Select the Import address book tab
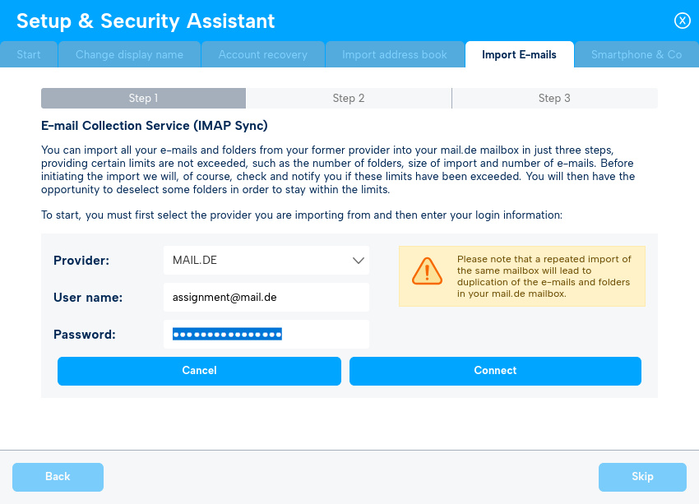The height and width of the screenshot is (504, 699). coord(395,54)
